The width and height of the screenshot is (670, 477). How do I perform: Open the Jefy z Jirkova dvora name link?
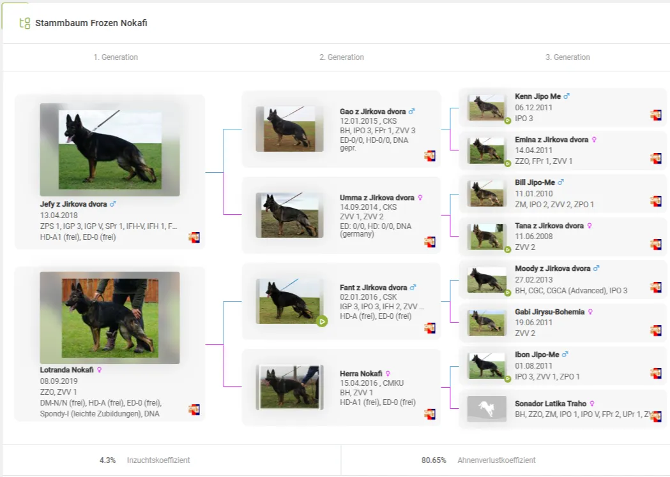click(x=74, y=204)
